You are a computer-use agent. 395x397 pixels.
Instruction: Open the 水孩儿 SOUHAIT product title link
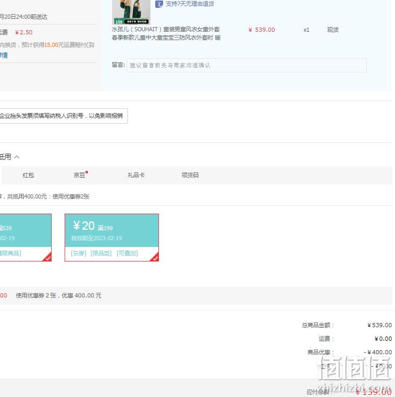point(166,33)
